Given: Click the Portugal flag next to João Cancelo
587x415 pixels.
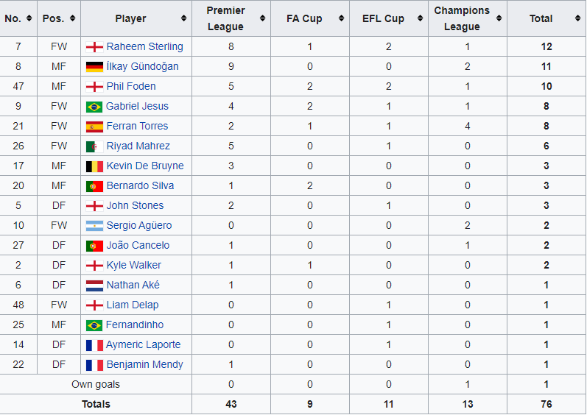Looking at the screenshot, I should [x=94, y=245].
